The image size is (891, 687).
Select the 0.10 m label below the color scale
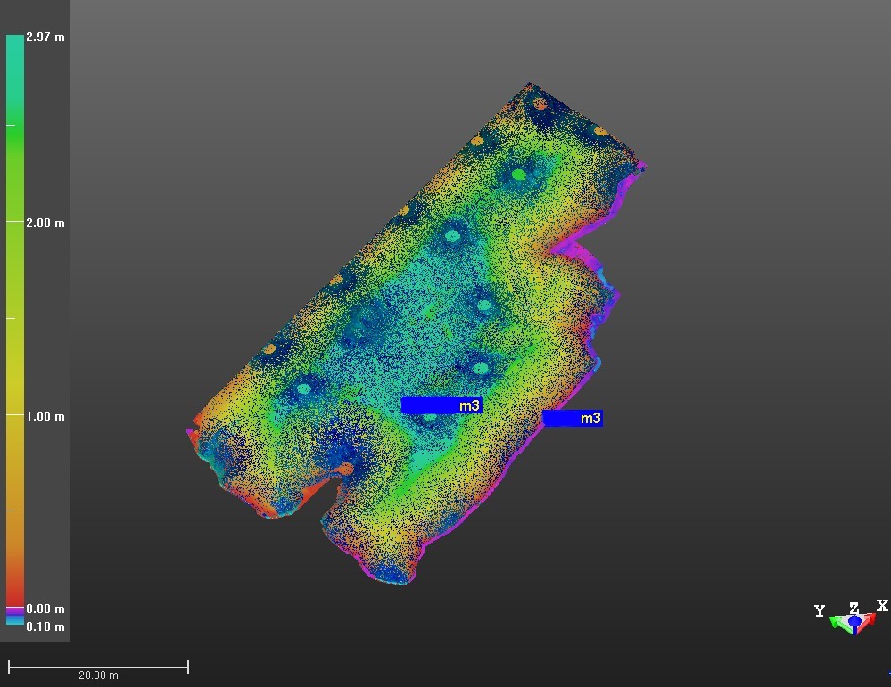click(45, 626)
